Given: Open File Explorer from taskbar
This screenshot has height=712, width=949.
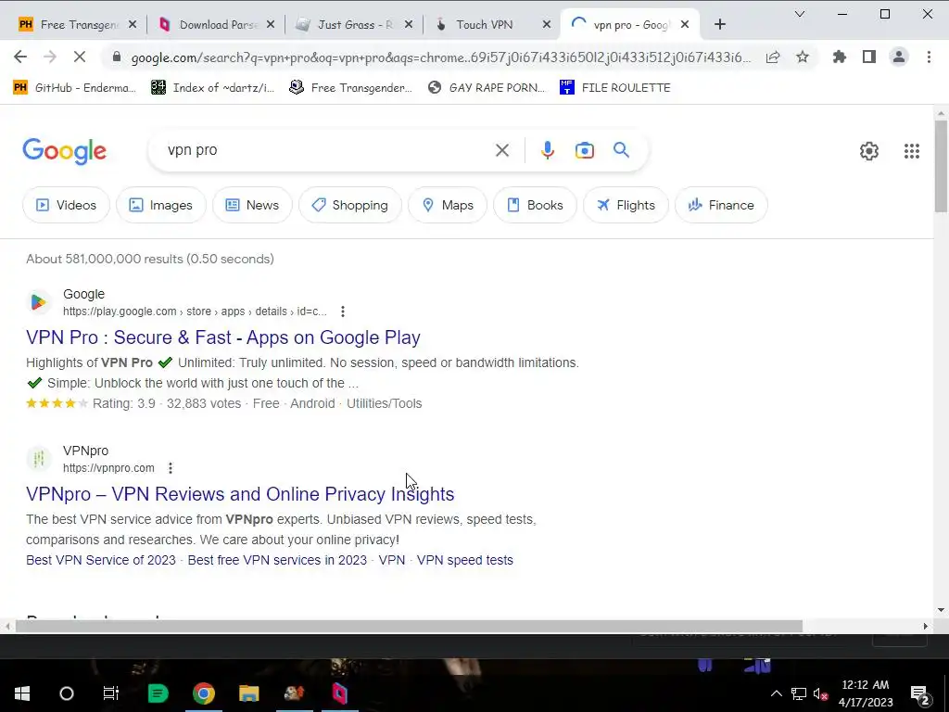Looking at the screenshot, I should [x=248, y=693].
